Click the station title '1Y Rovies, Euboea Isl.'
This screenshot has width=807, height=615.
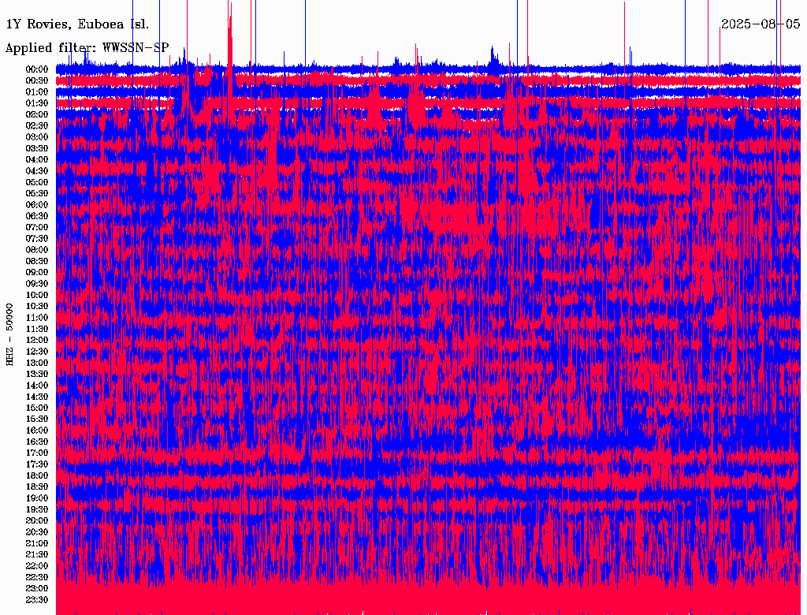coord(77,24)
